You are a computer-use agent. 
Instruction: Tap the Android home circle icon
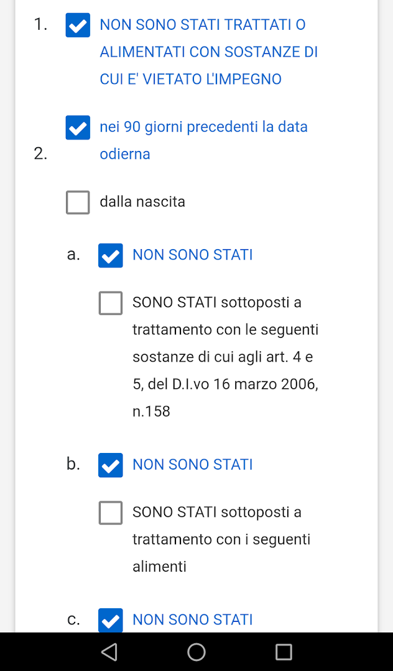tap(196, 651)
